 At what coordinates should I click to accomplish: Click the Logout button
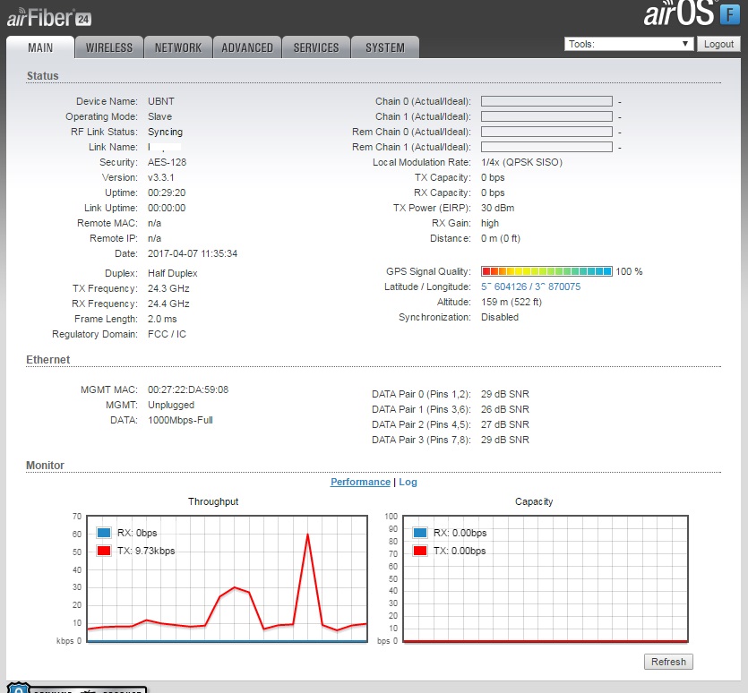(718, 44)
